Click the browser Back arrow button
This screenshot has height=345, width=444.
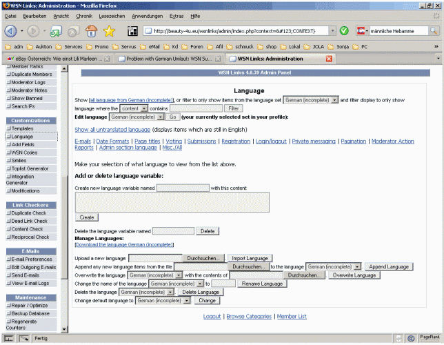(11, 31)
